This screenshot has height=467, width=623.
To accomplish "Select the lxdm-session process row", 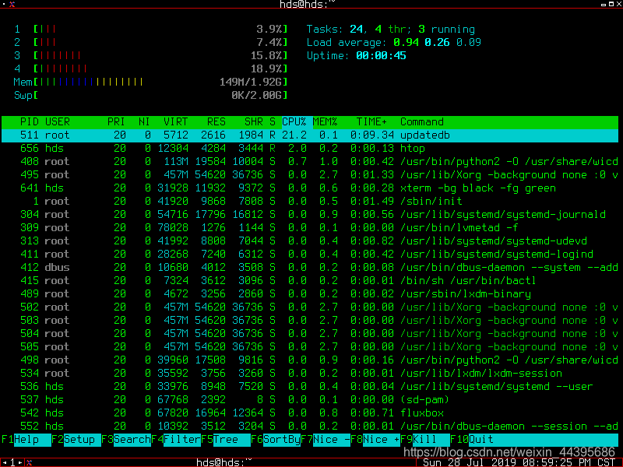I will pyautogui.click(x=310, y=374).
